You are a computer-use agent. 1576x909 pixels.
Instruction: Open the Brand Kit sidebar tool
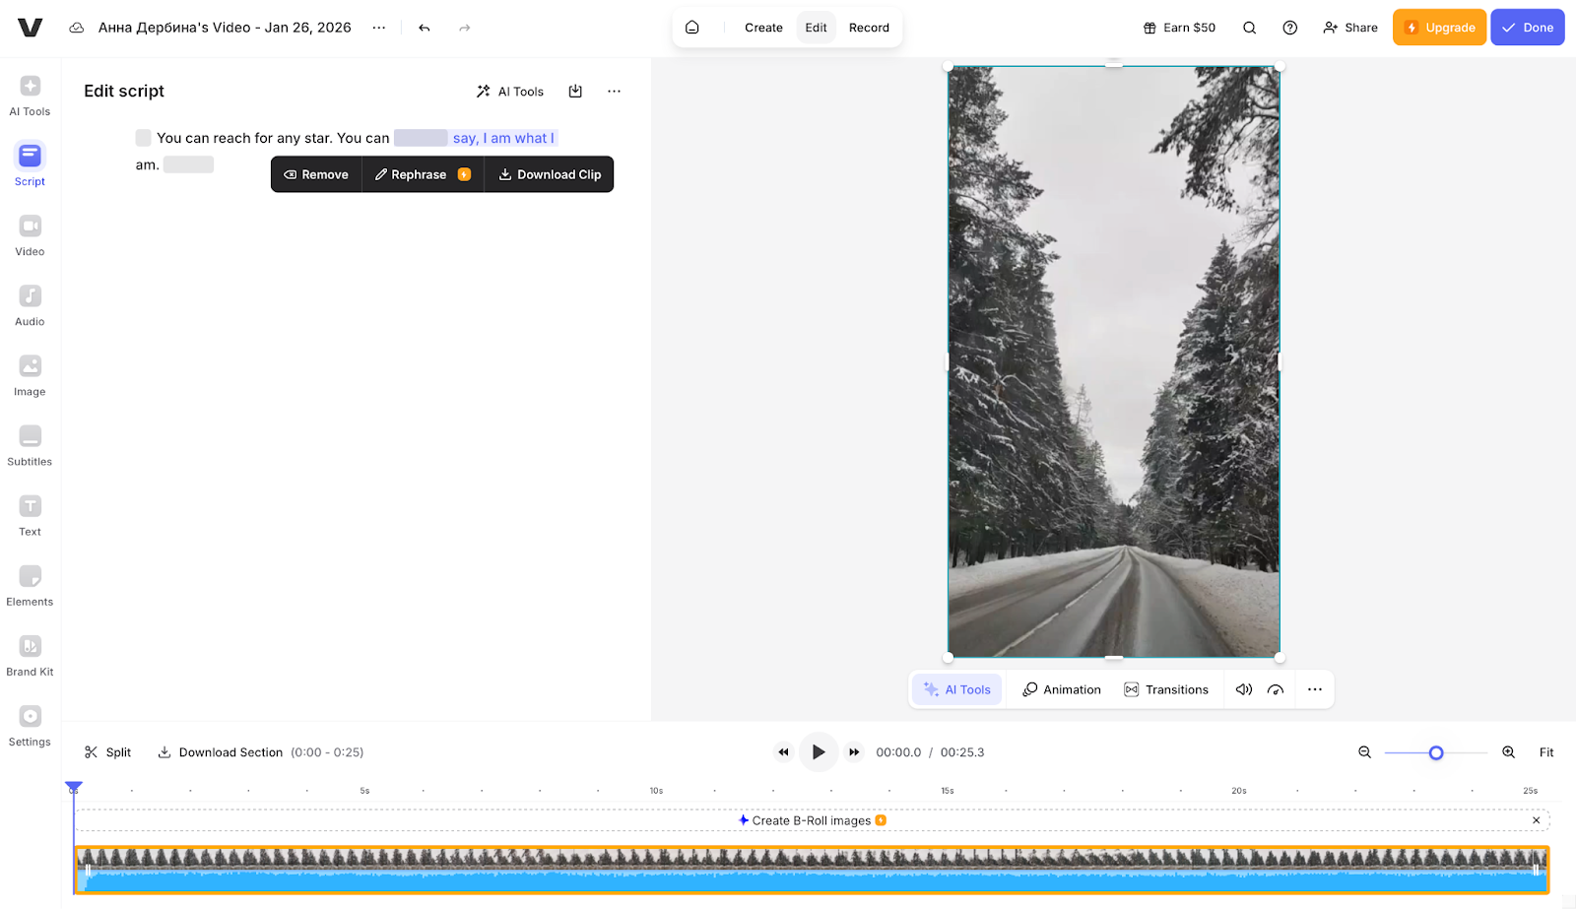point(30,656)
